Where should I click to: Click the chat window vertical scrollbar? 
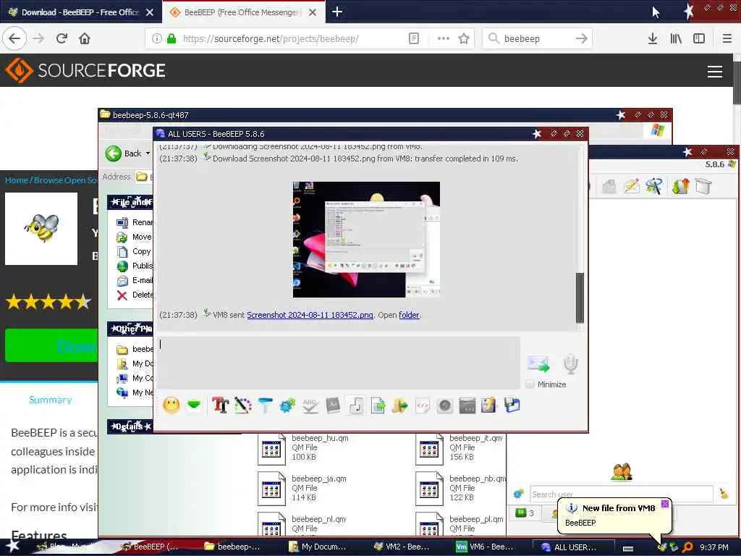tap(580, 298)
